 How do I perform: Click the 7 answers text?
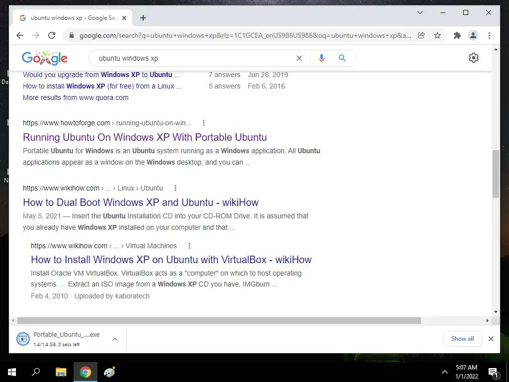click(224, 75)
